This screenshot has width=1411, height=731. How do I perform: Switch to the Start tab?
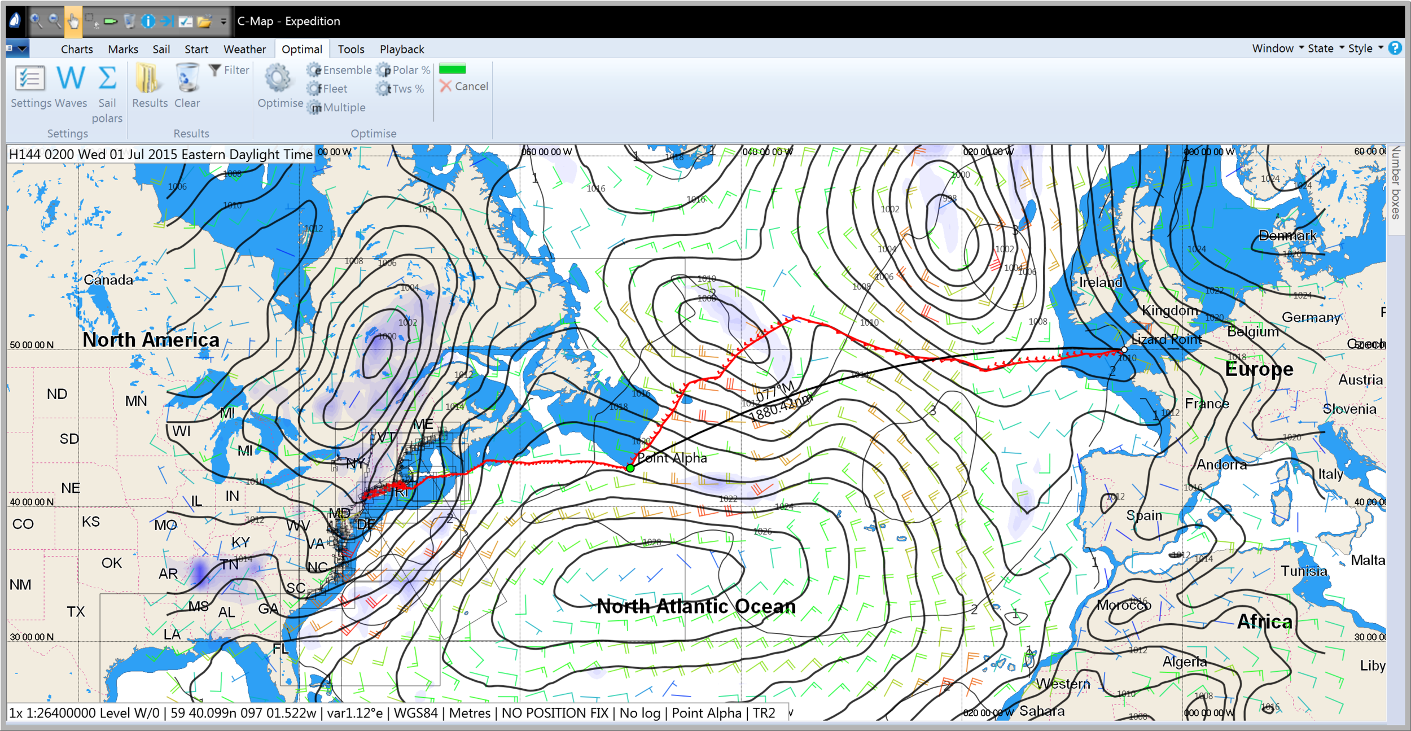click(196, 49)
